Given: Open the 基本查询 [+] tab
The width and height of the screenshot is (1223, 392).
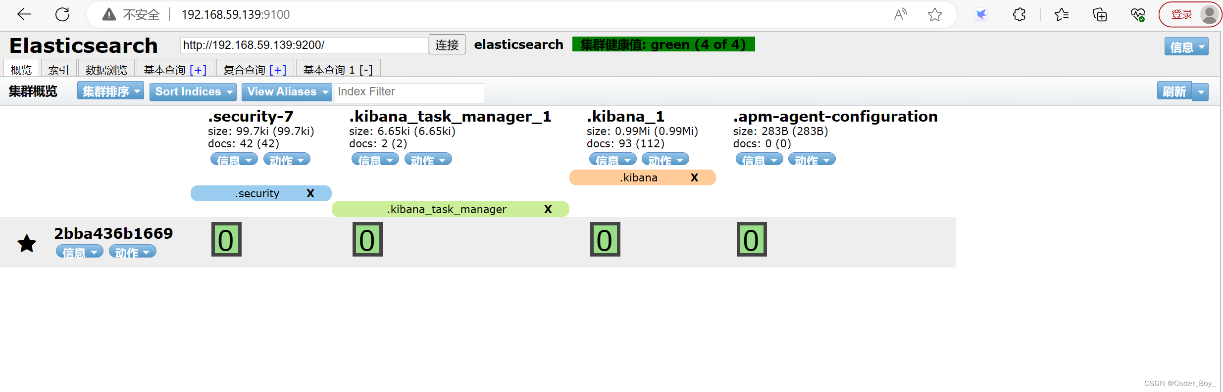Looking at the screenshot, I should pos(175,69).
